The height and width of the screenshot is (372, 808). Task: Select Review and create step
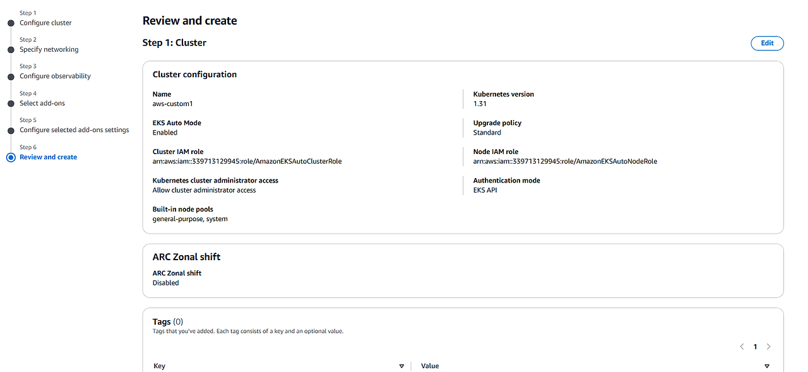click(48, 157)
